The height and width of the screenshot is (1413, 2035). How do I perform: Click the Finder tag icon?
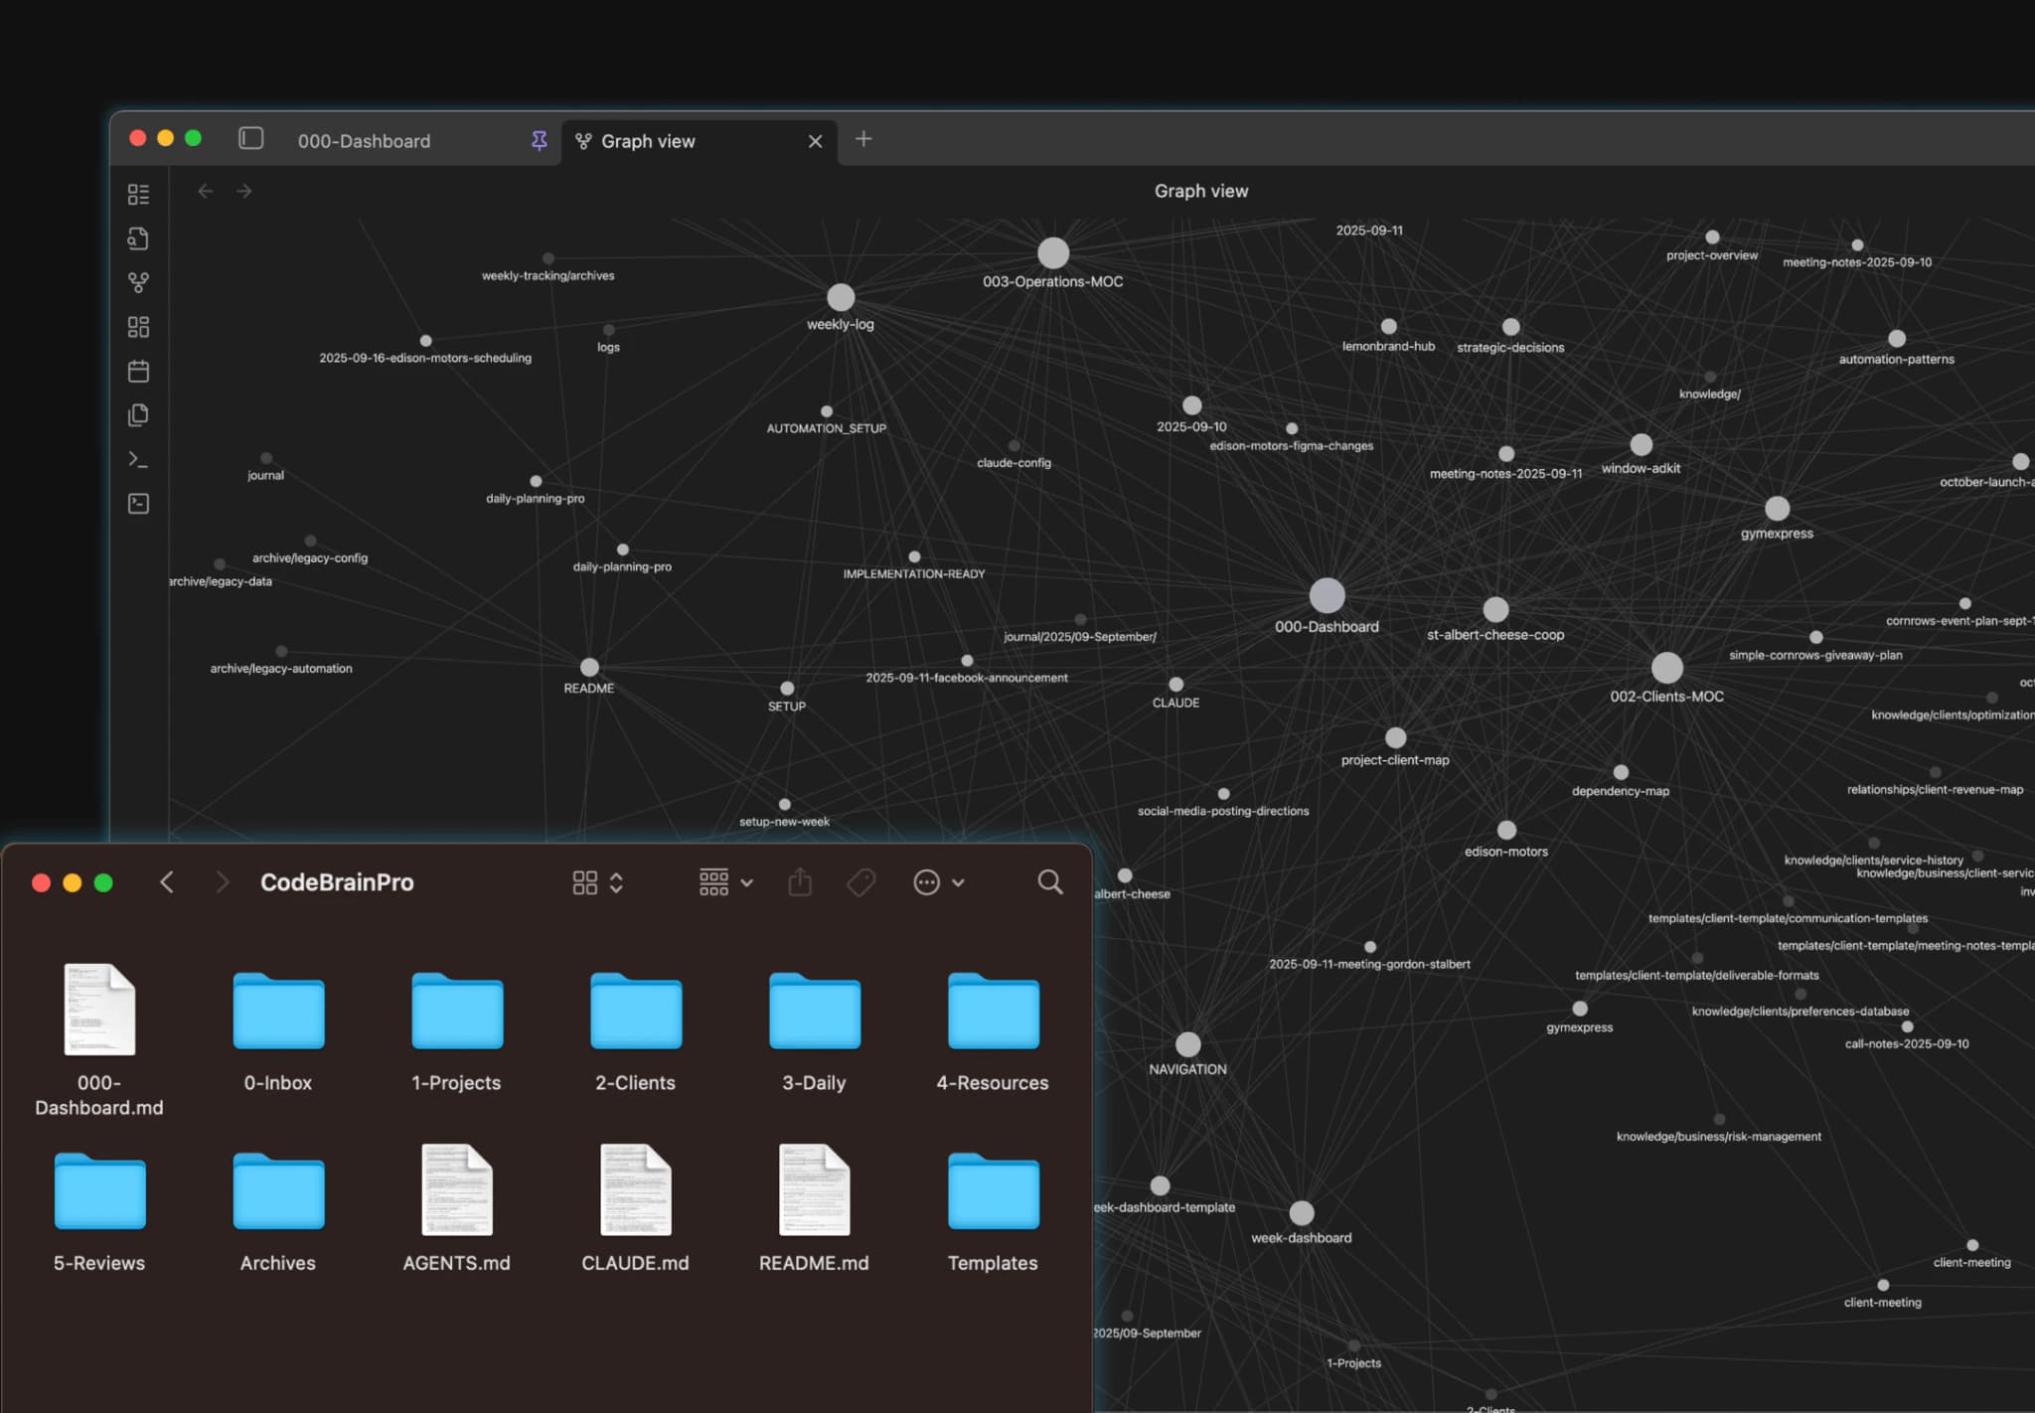tap(861, 882)
